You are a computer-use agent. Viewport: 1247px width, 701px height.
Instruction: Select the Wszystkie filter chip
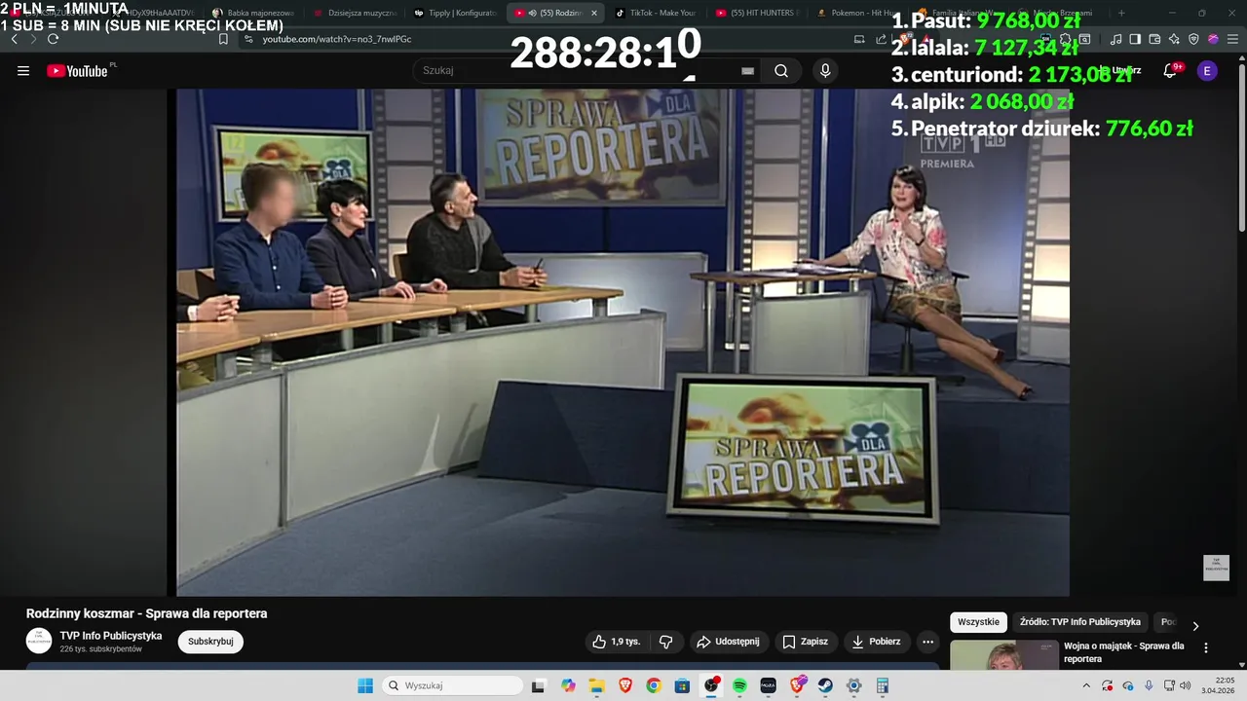978,622
